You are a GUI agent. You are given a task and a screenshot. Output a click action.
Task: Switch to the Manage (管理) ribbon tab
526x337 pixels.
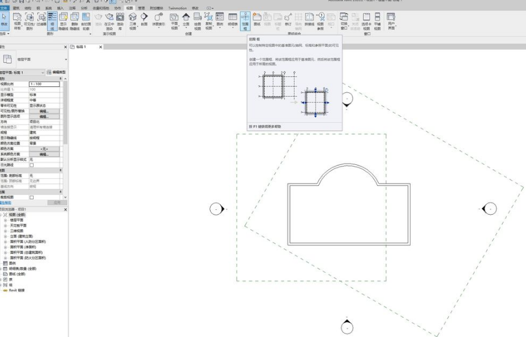142,8
